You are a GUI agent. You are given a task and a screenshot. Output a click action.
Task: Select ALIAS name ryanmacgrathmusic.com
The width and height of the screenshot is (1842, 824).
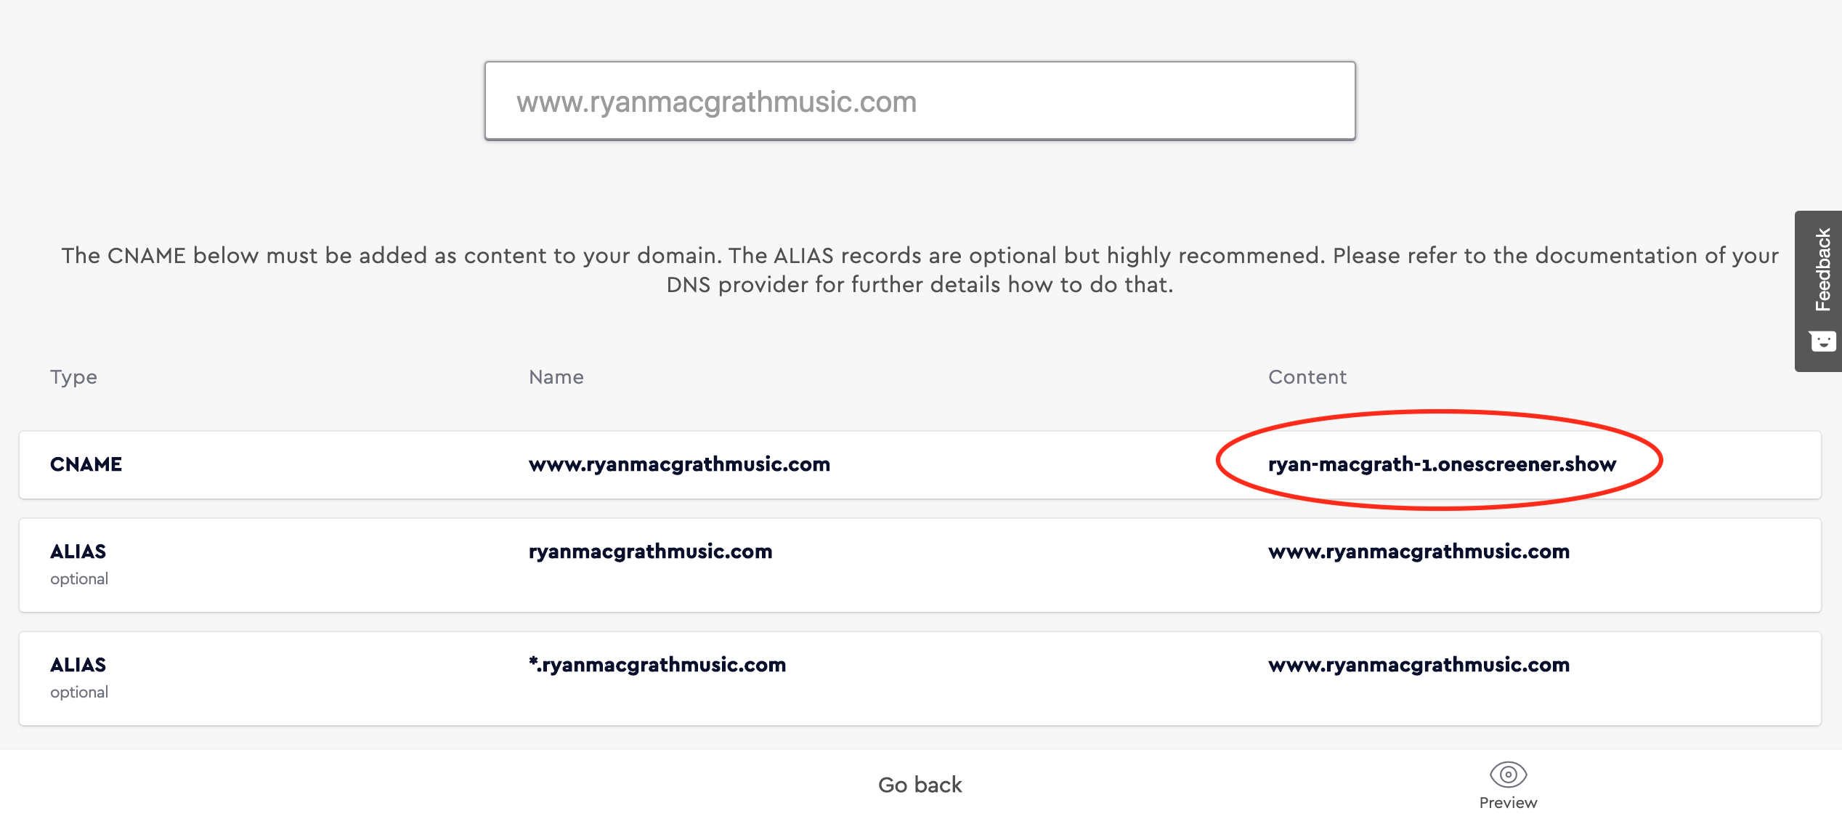650,552
